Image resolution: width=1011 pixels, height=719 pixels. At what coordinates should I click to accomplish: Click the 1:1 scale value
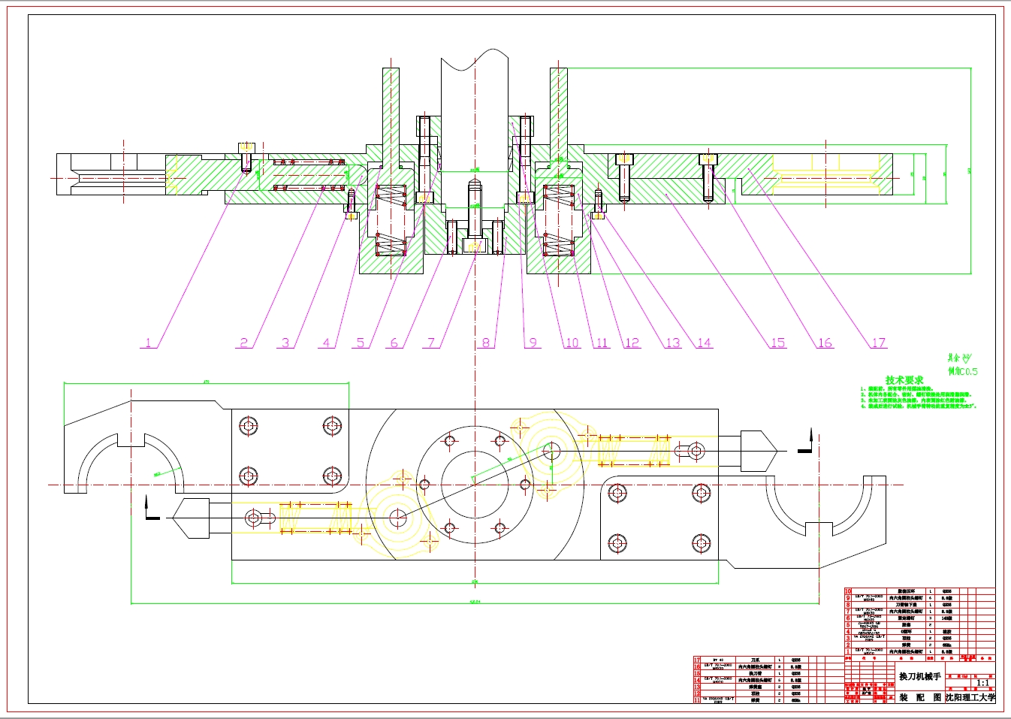pos(982,683)
